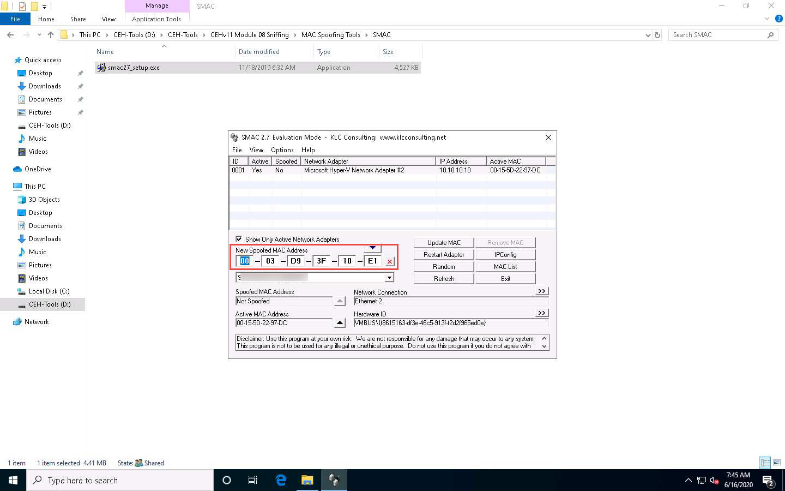
Task: Switch to Large icons view
Action: click(776, 463)
